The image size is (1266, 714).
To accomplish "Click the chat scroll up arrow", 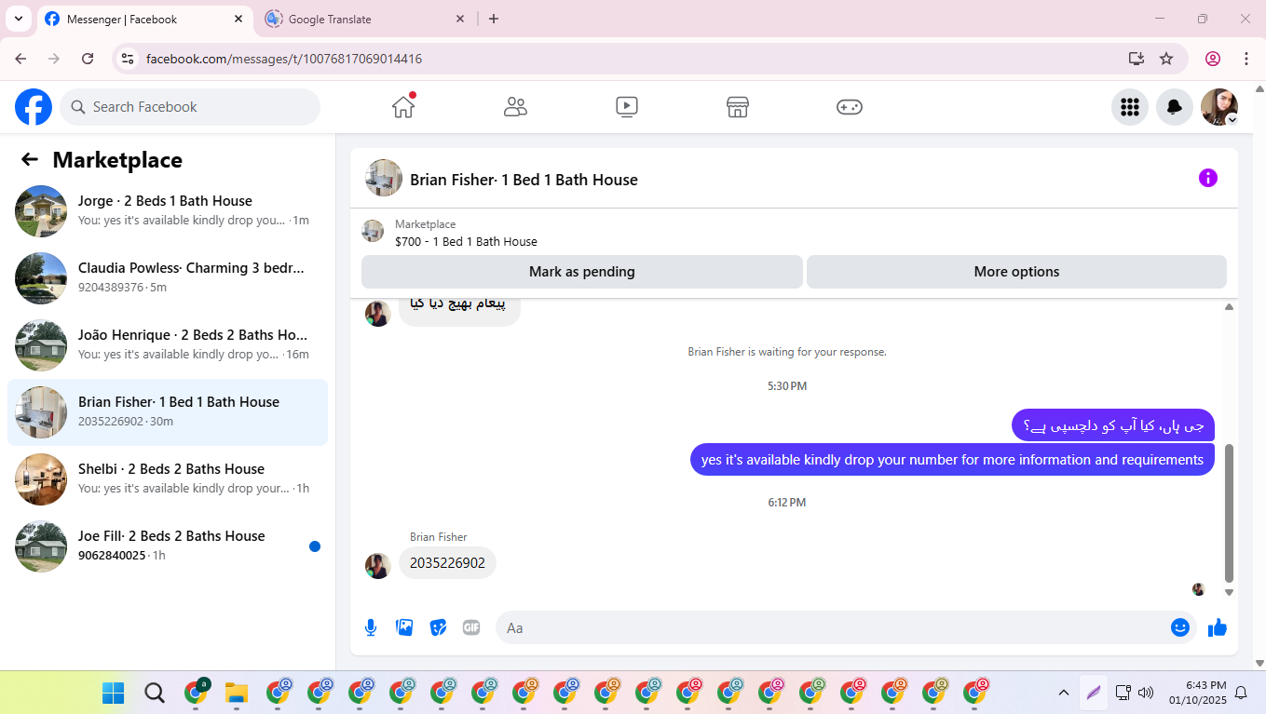I will [x=1229, y=306].
